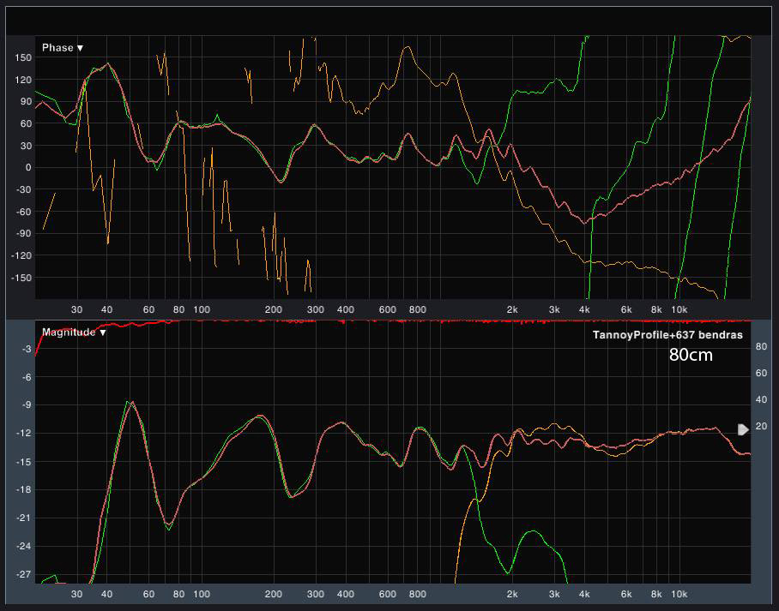This screenshot has width=779, height=611.
Task: Click the 30 label on Magnitude frequency axis
Action: click(76, 593)
